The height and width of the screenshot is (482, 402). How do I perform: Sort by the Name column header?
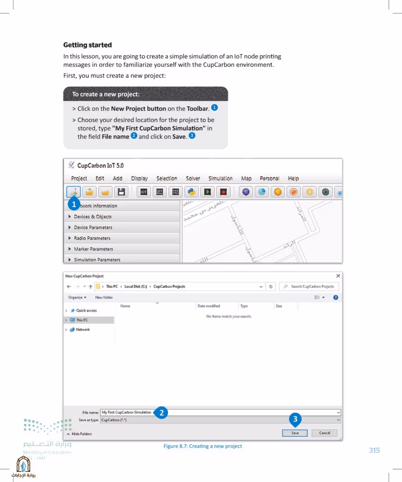click(125, 306)
